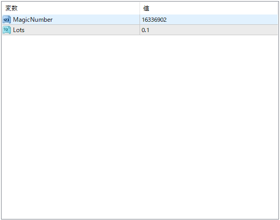The height and width of the screenshot is (220, 280).
Task: Click the divider between 変数 and 値 headers
Action: (x=139, y=8)
